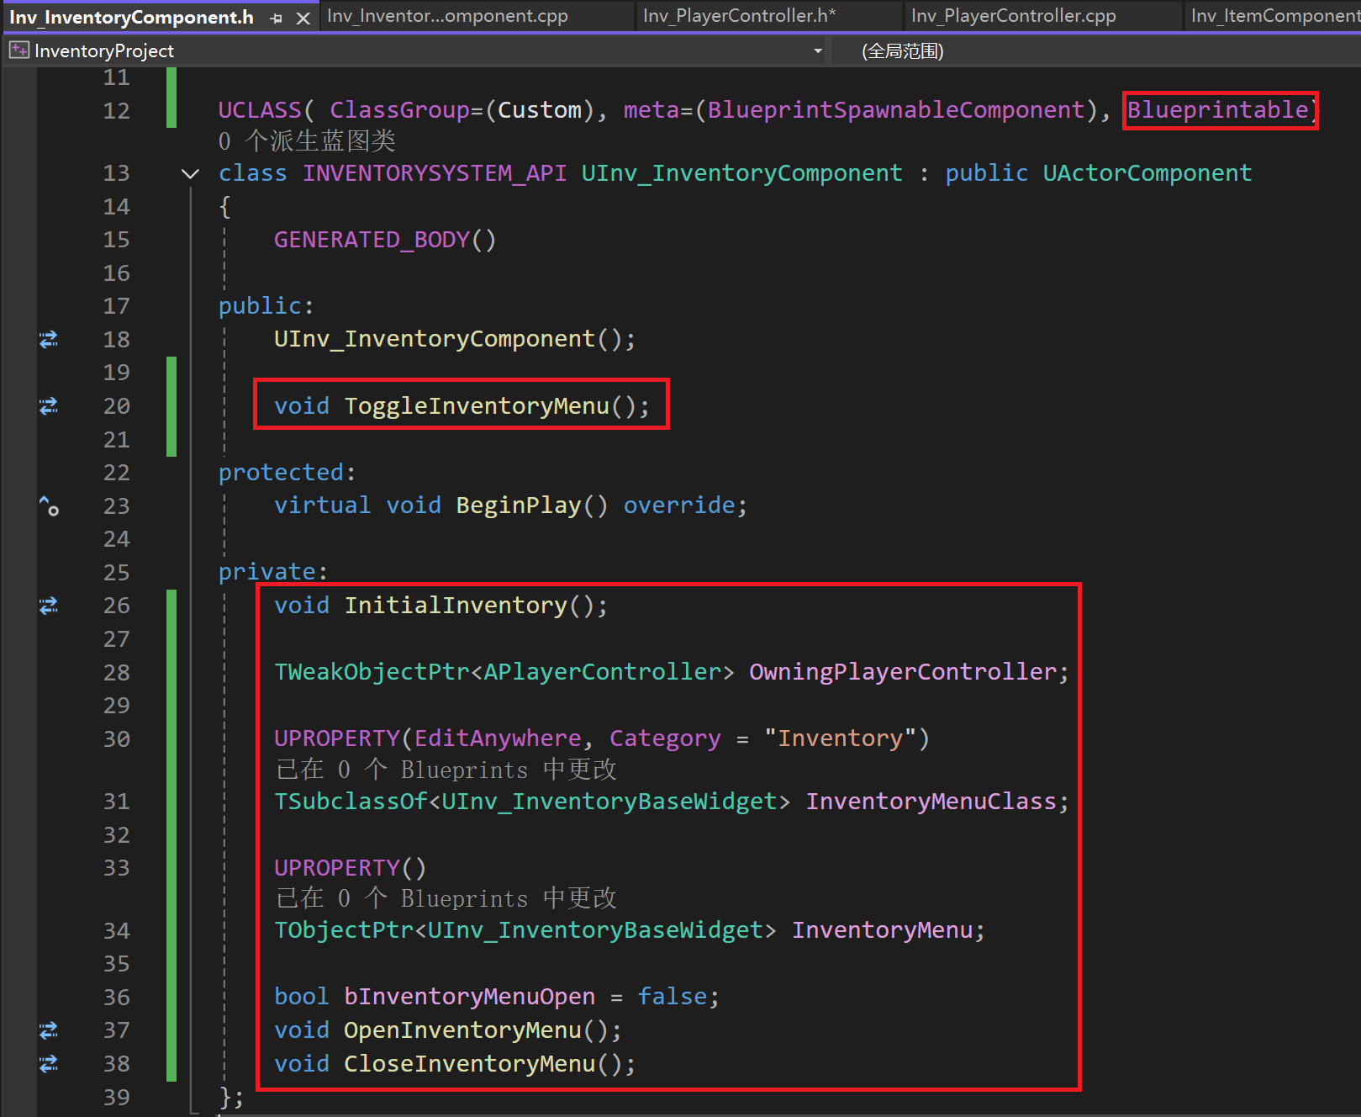Click the 'override' keyword
Screen dimensions: 1361x1117
coord(679,506)
